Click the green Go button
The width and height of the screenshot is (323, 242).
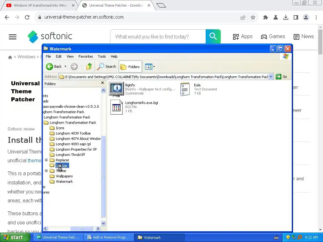click(281, 77)
